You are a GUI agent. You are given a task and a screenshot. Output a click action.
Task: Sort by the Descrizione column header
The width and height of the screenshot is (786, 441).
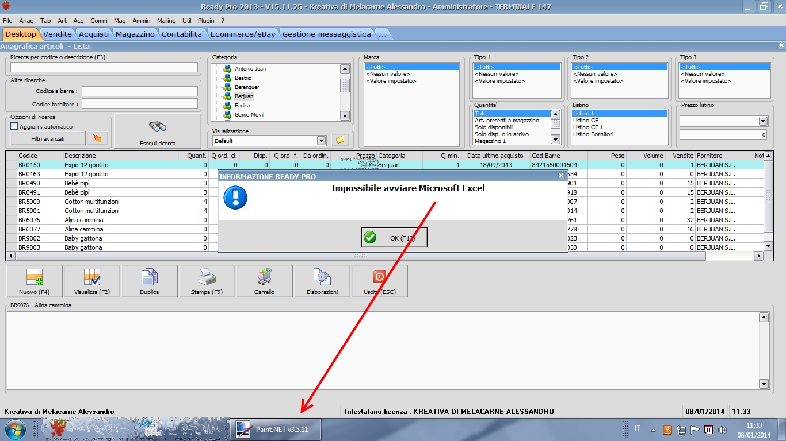[120, 156]
